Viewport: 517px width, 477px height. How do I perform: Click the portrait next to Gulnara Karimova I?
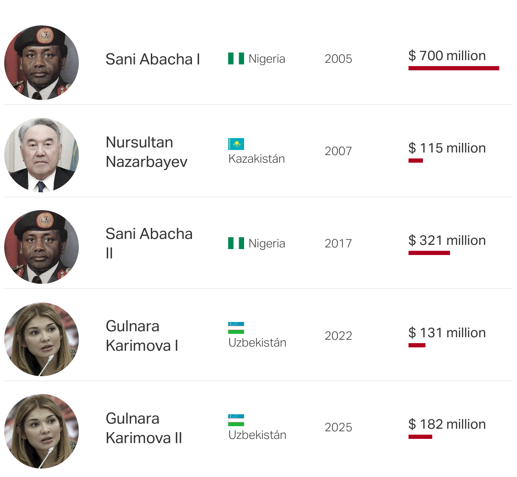pyautogui.click(x=42, y=339)
